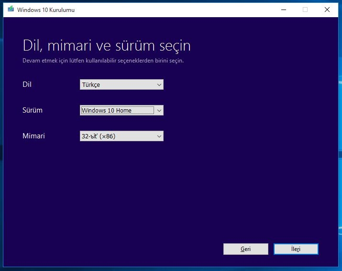Click the 'Devam etmek için lütfen' instruction text
Viewport: 342px width, 271px height.
(x=103, y=61)
